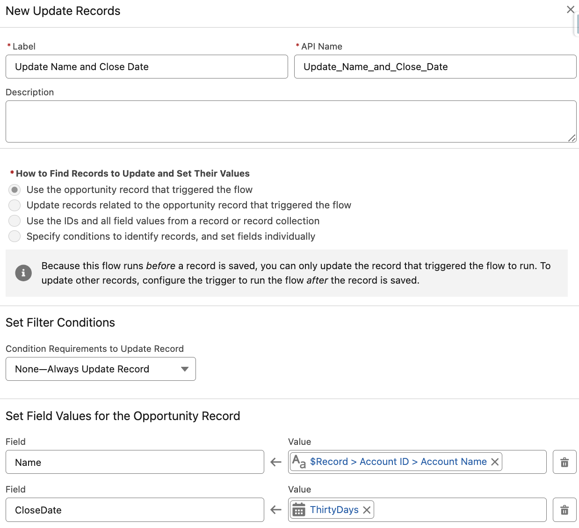
Task: Delete the CloseDate field assignment with trash icon
Action: click(565, 509)
